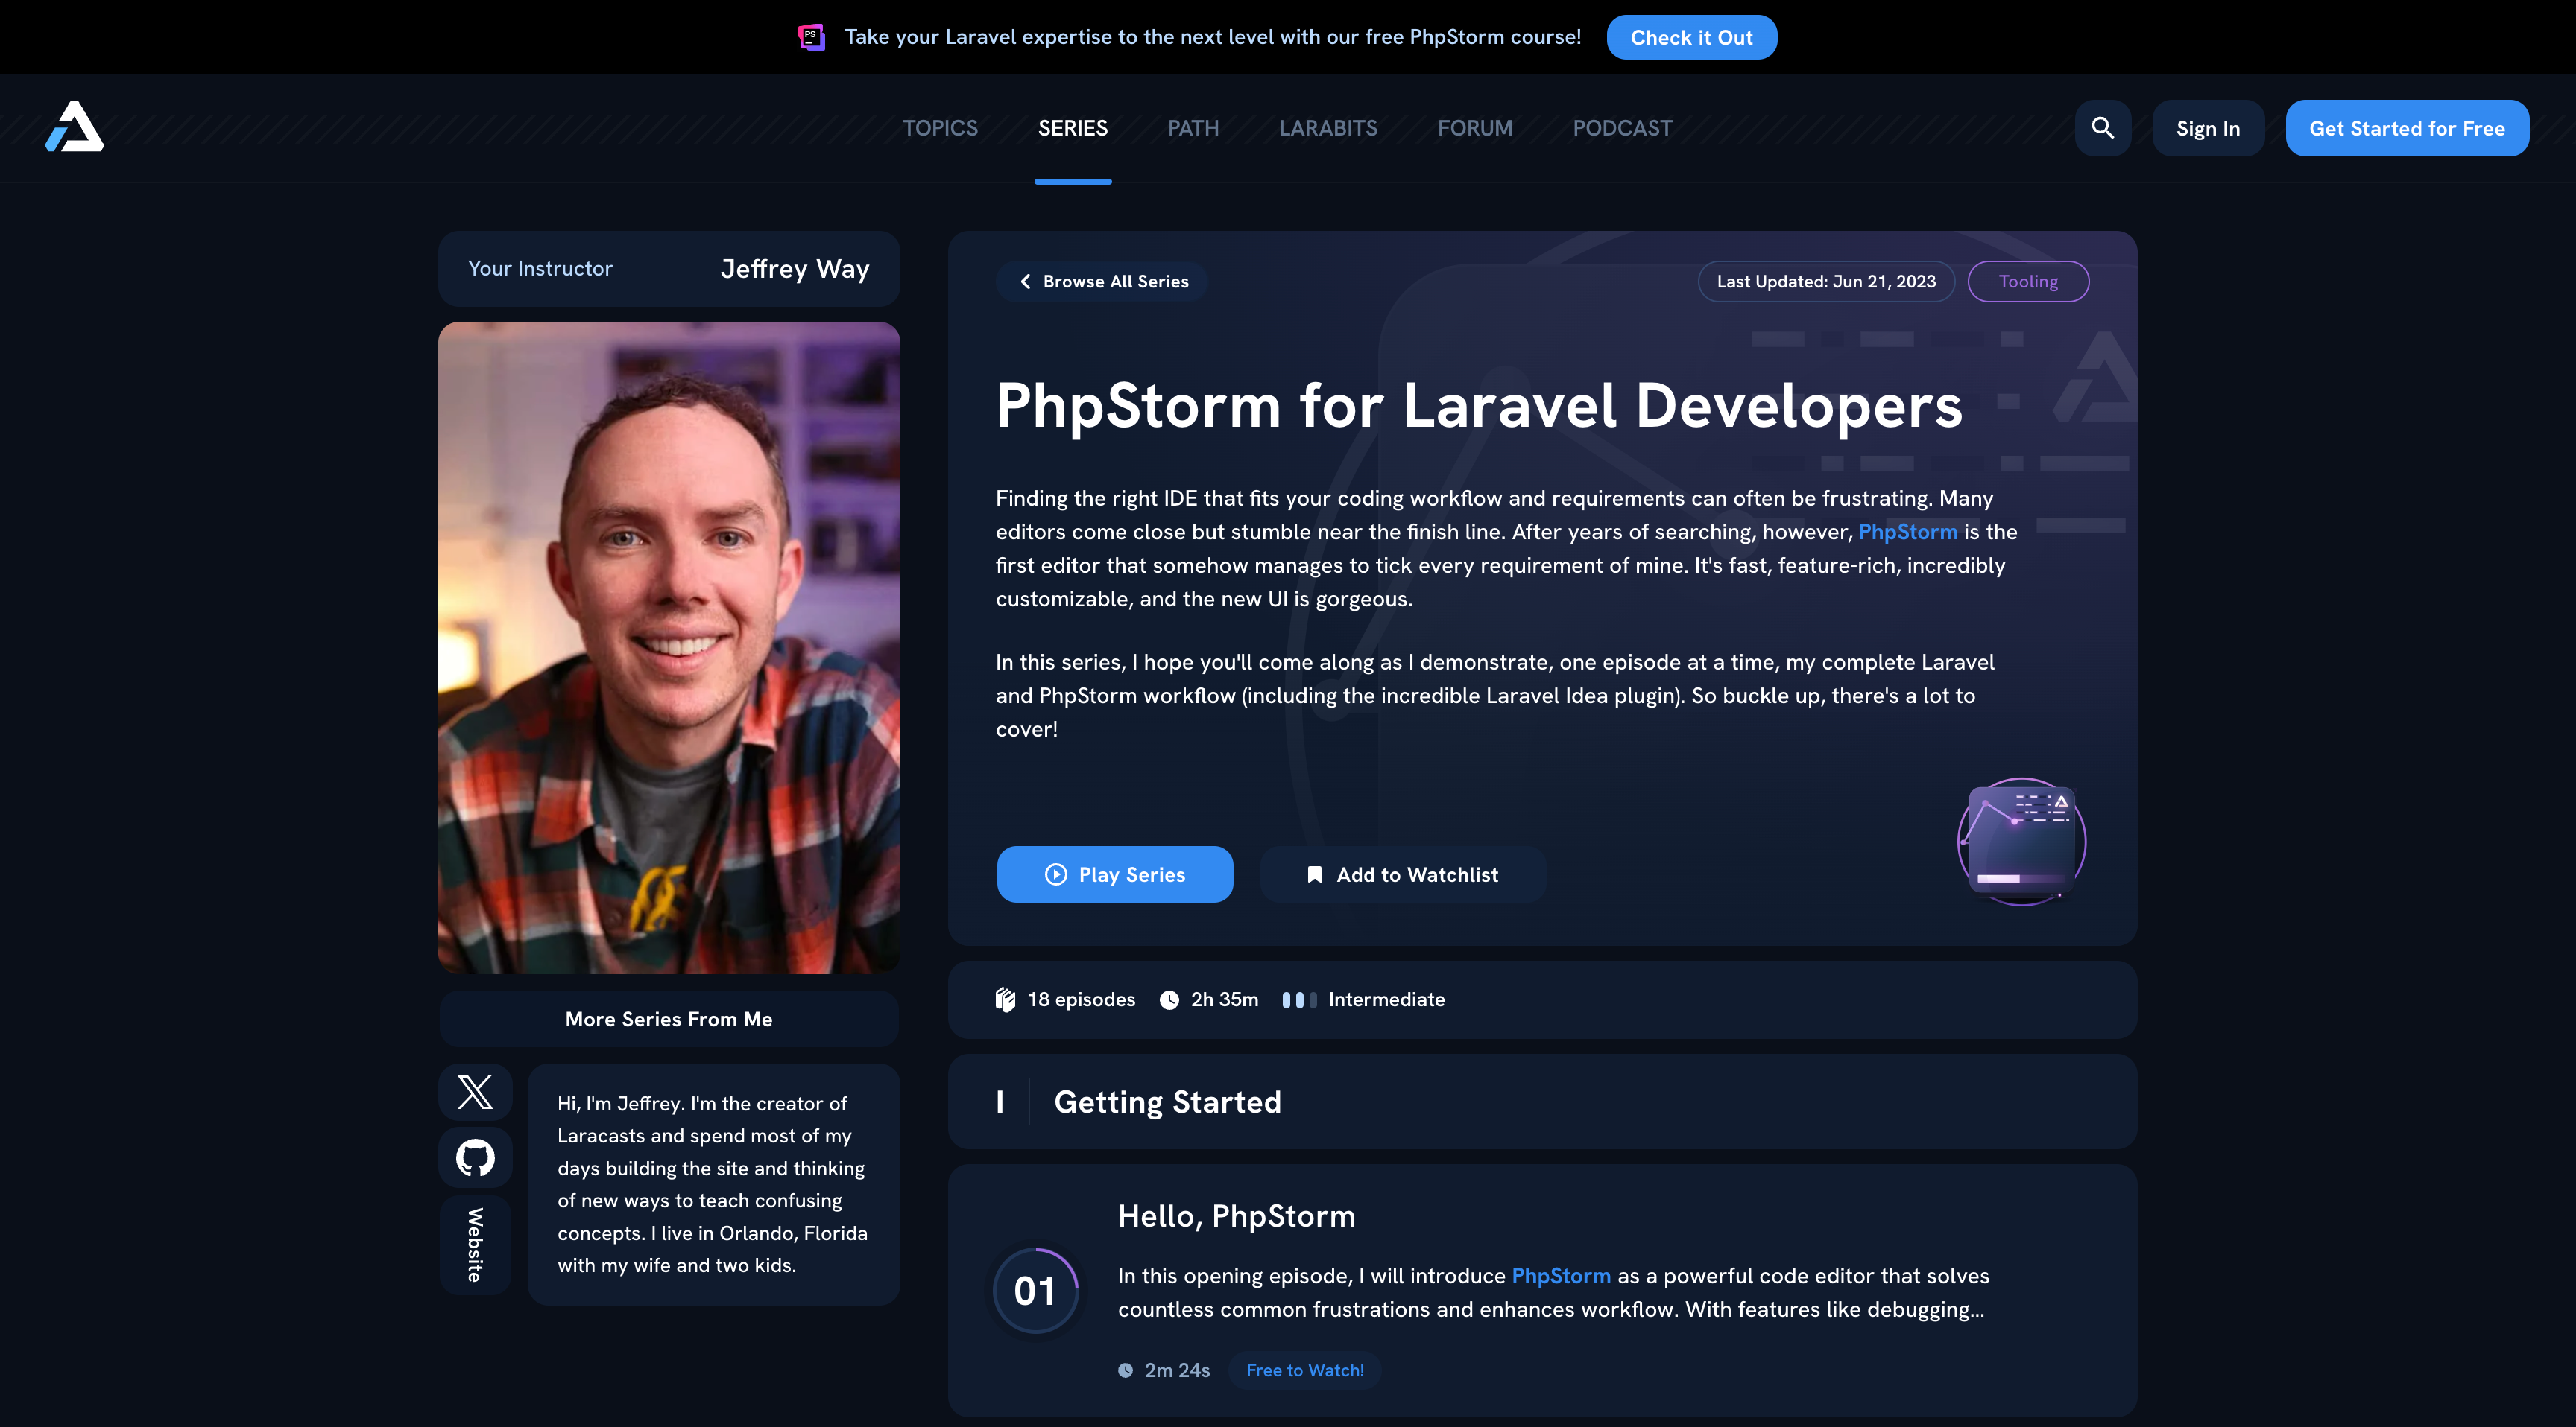The width and height of the screenshot is (2576, 1427).
Task: Click the section I roman numeral
Action: [999, 1102]
